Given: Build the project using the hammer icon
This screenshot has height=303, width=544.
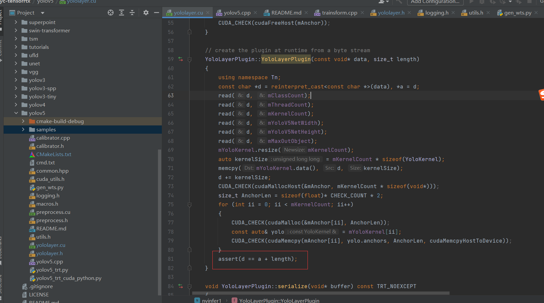Looking at the screenshot, I should click(x=399, y=2).
